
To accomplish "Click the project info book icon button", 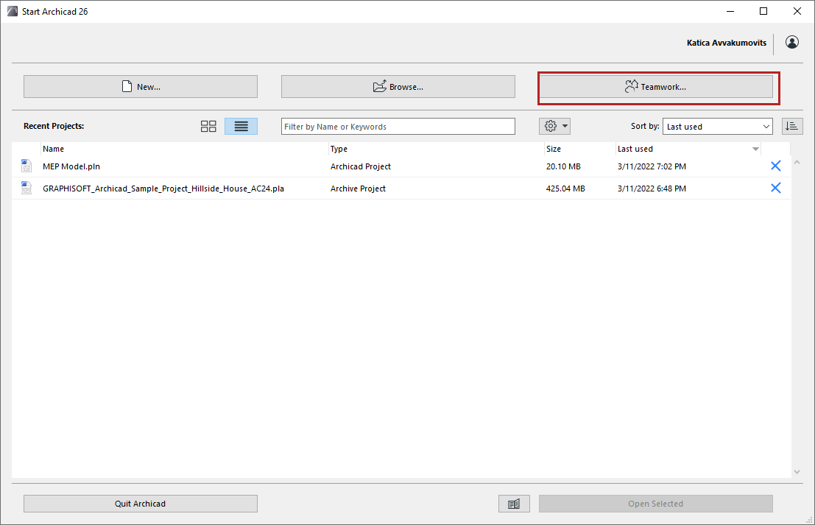I will pos(514,504).
